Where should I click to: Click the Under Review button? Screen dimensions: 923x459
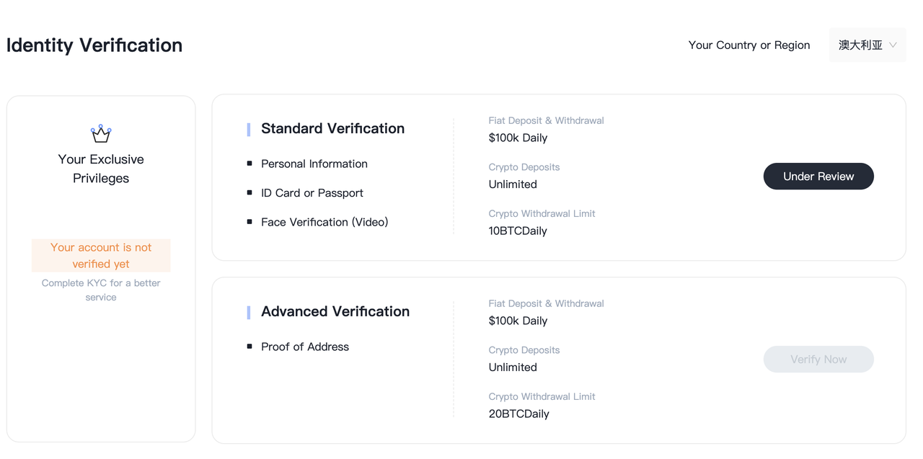click(818, 177)
